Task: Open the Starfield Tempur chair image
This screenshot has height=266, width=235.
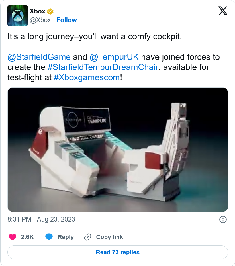Action: (118, 150)
